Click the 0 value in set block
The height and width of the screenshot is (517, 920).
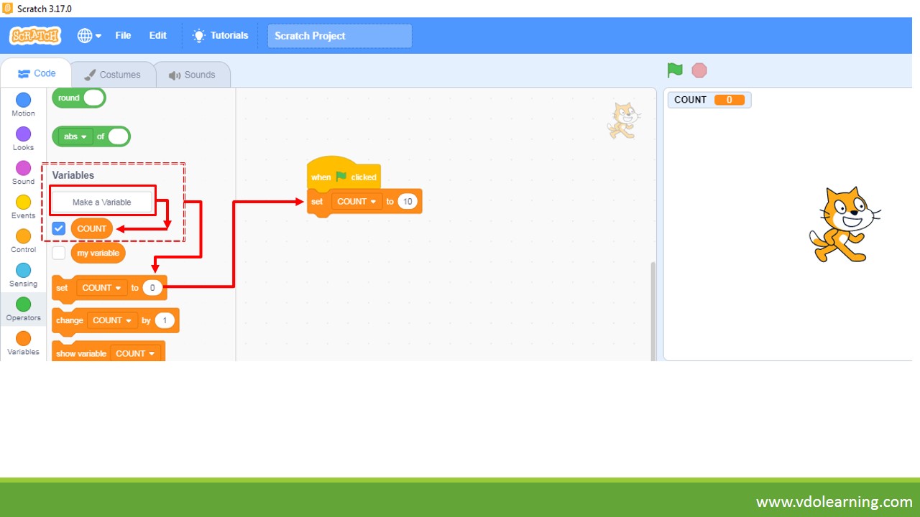tap(152, 288)
